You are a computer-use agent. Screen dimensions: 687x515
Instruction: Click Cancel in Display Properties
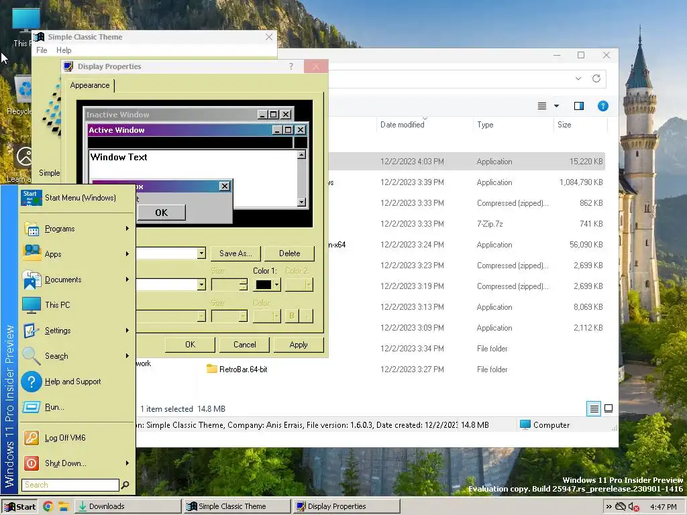pos(244,345)
